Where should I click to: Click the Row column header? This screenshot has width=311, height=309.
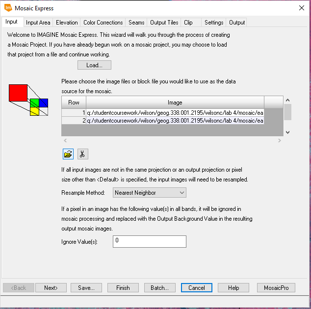[x=74, y=103]
